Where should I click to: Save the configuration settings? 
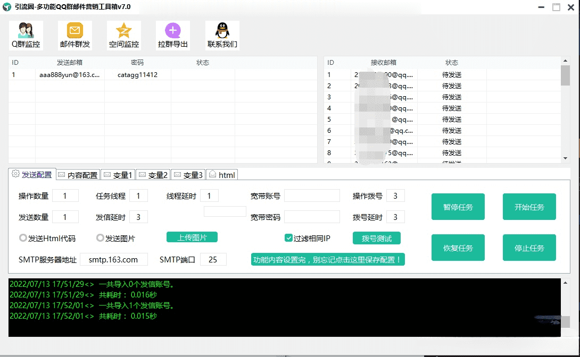tap(328, 260)
